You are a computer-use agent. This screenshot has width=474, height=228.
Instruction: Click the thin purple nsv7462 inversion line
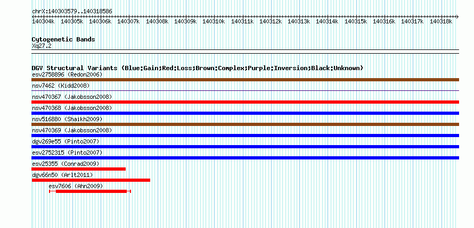[245, 90]
